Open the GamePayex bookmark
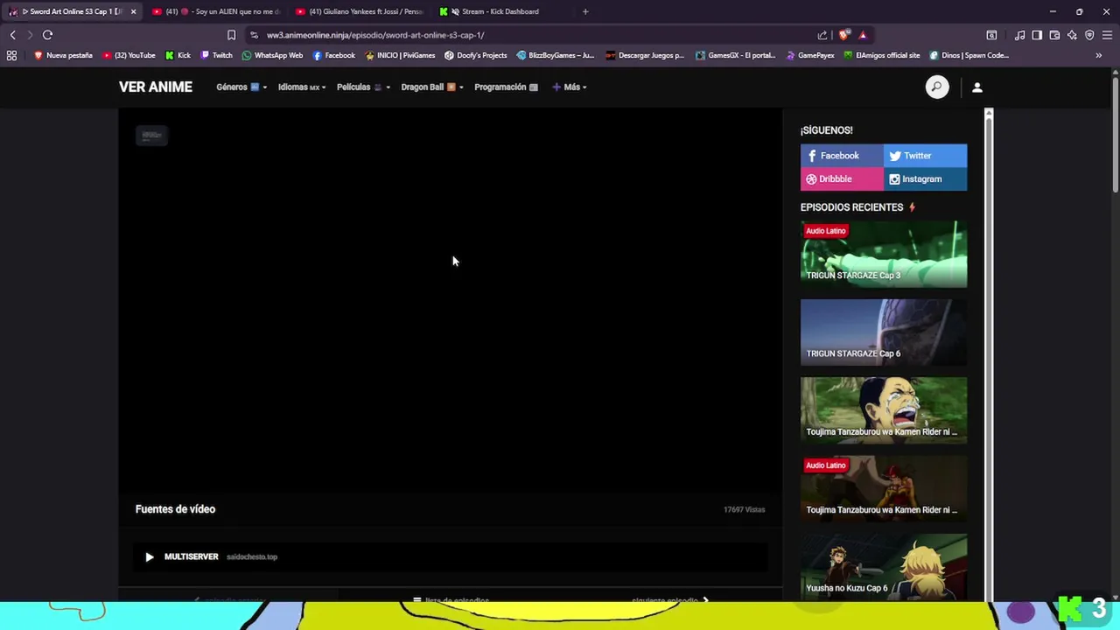 coord(809,55)
